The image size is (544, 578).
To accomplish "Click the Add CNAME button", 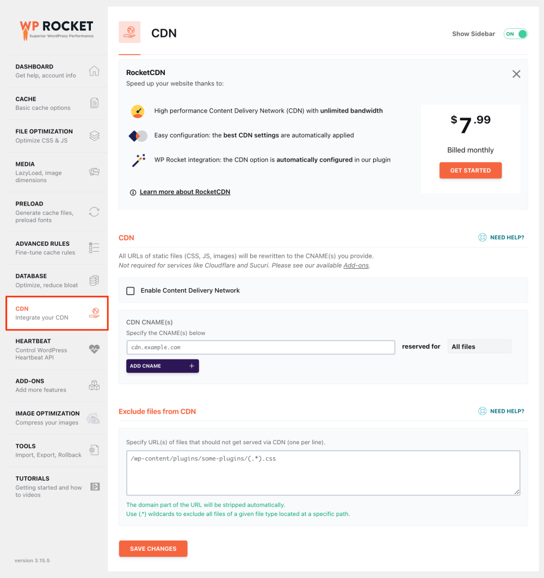I will (x=162, y=366).
